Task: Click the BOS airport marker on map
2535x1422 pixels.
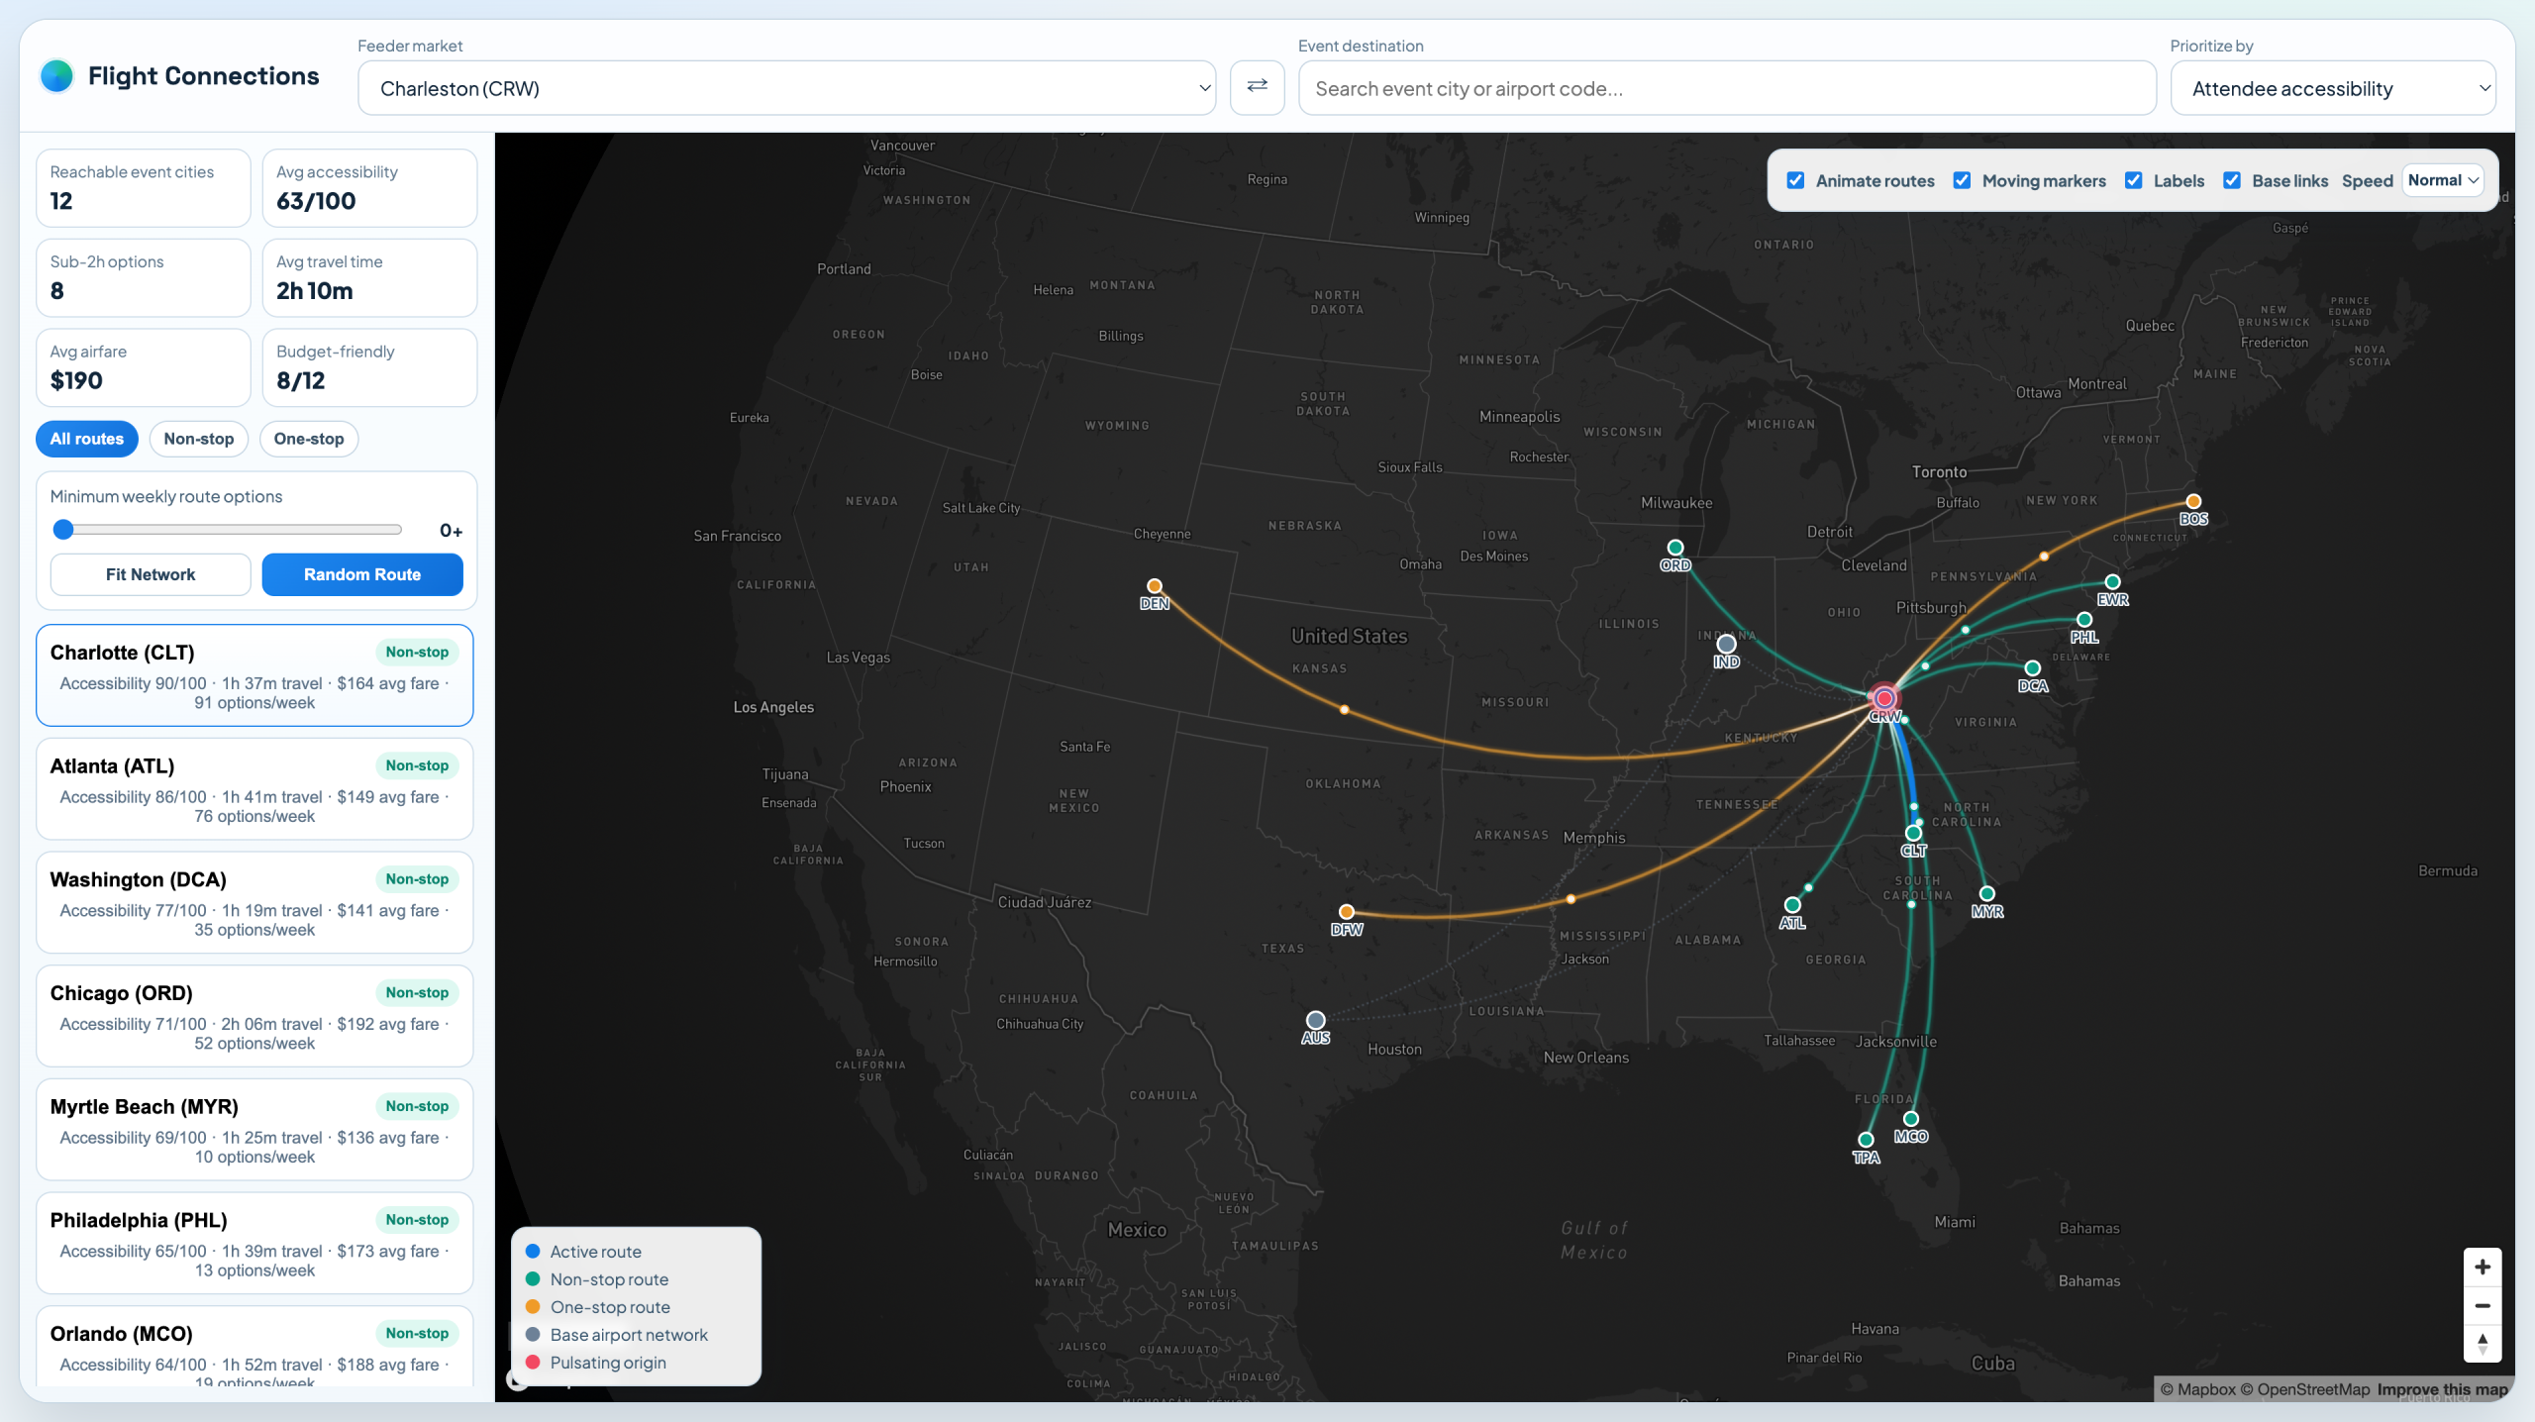Action: pos(2193,502)
